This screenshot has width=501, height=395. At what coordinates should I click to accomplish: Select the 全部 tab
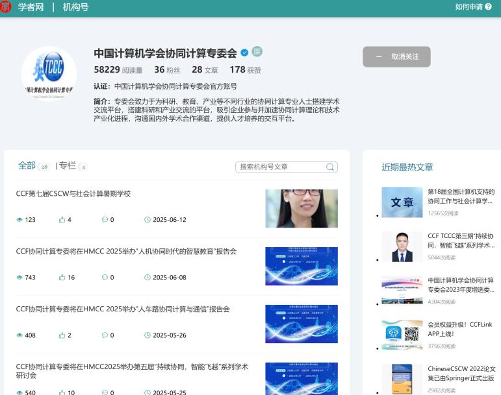[27, 165]
